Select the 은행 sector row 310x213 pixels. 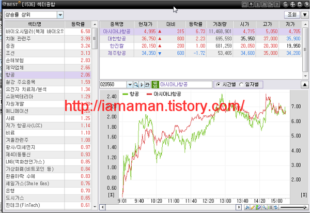click(x=48, y=191)
